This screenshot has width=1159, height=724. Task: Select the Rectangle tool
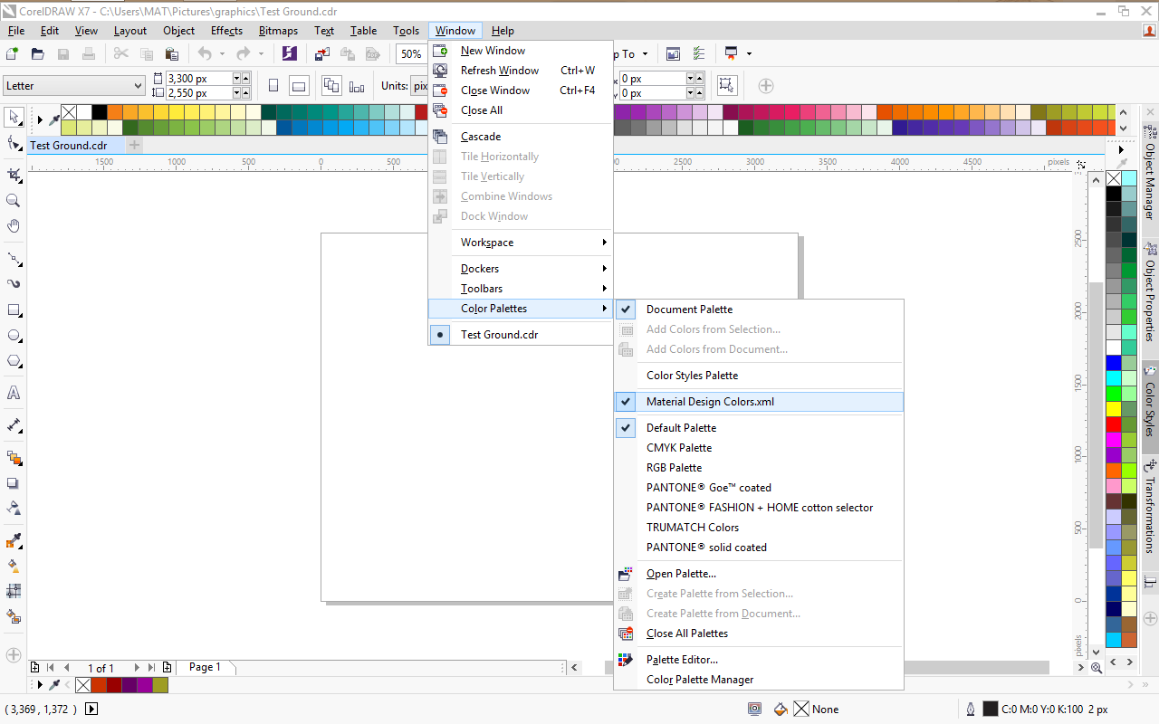point(13,310)
